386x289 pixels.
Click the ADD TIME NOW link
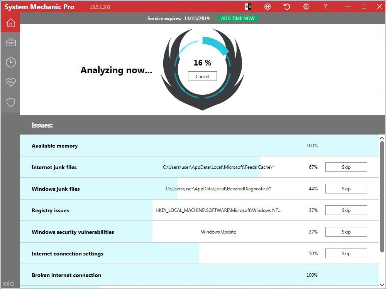(x=238, y=18)
